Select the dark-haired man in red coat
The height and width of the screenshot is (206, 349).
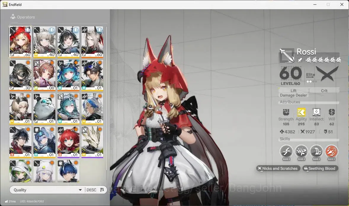[20, 142]
